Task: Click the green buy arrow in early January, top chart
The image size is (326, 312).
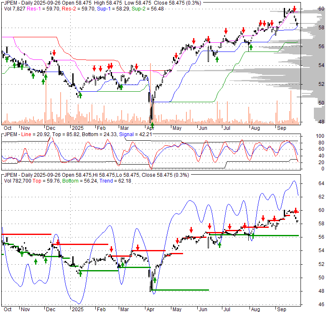Action: coord(81,95)
